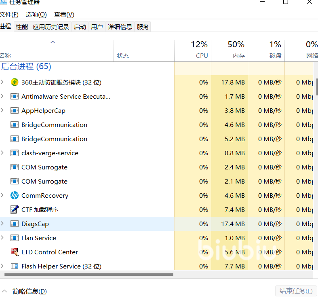Open the 选项(O) menu

click(x=36, y=15)
